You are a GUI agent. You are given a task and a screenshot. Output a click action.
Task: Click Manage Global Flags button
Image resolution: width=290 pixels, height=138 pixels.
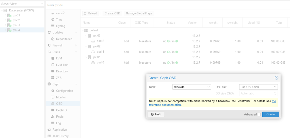click(139, 13)
